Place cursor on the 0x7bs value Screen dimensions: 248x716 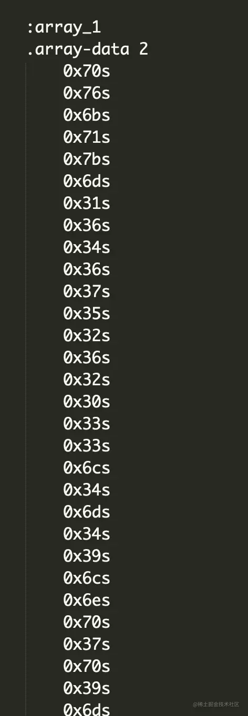(x=87, y=160)
